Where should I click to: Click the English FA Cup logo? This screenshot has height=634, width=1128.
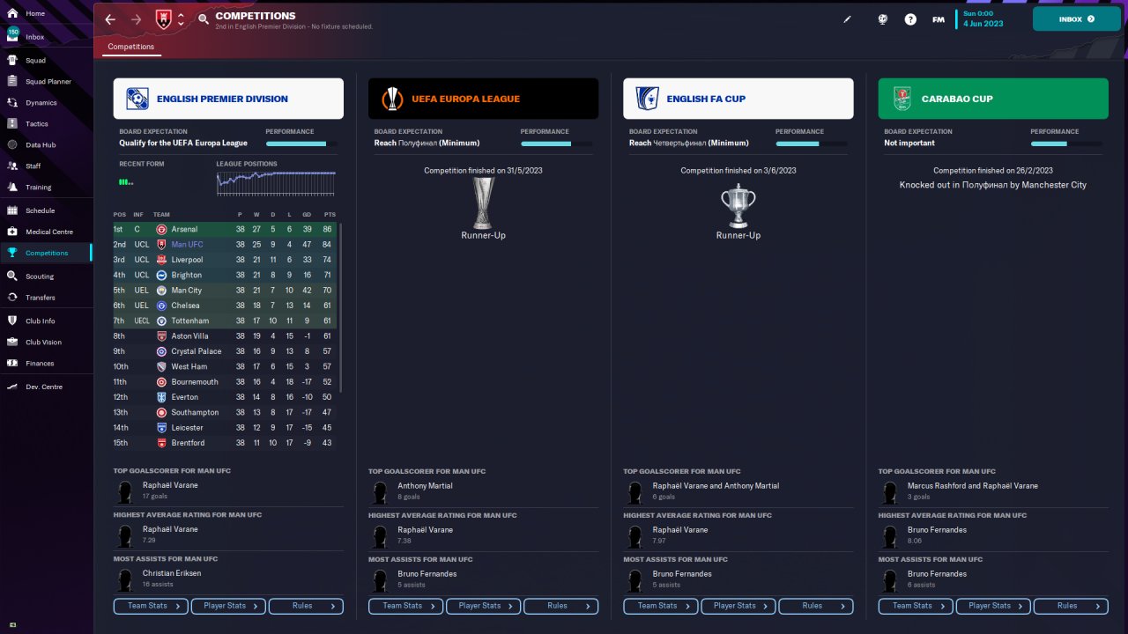click(x=647, y=99)
